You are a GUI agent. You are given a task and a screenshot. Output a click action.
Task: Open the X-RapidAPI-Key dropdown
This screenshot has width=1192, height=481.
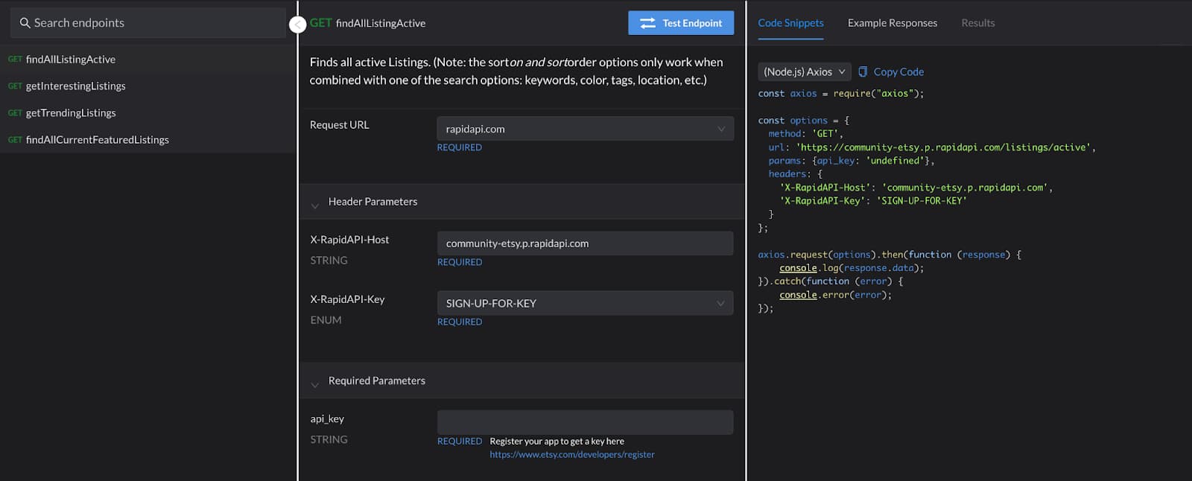[585, 303]
